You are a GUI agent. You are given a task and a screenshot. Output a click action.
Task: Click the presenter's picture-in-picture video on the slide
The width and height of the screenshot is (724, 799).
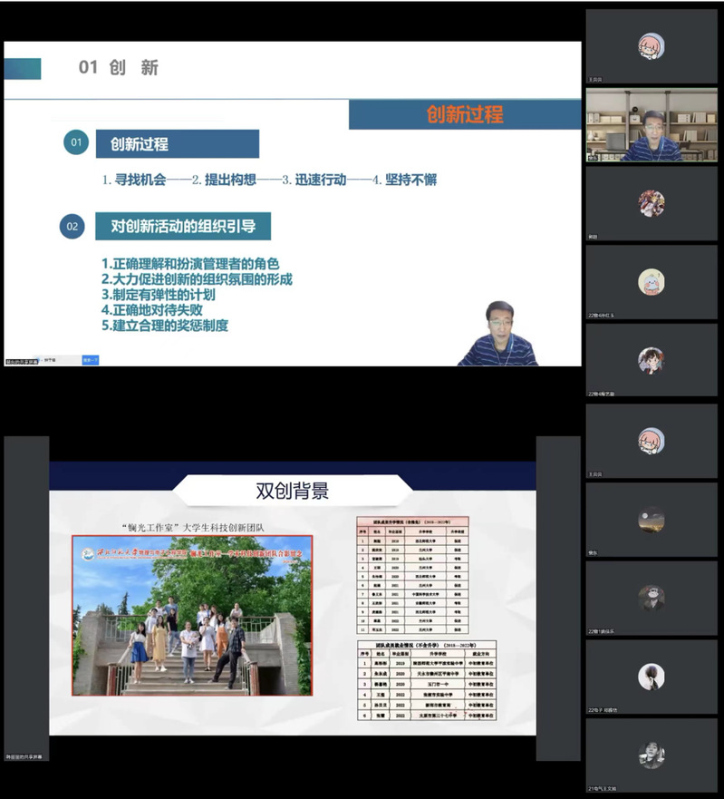497,334
